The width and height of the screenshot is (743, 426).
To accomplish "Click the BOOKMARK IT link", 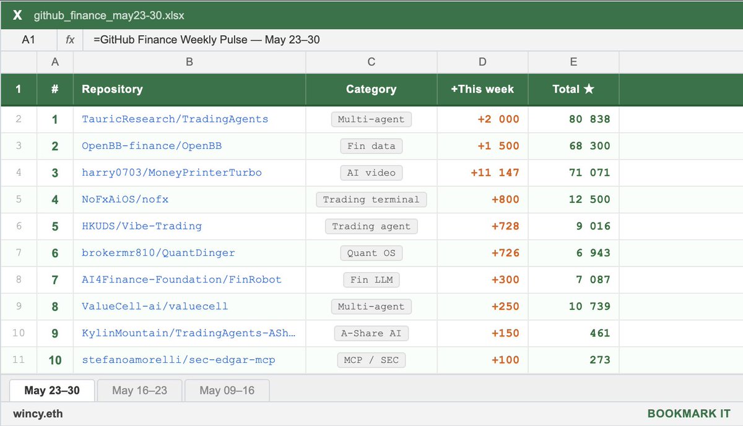I will 689,414.
